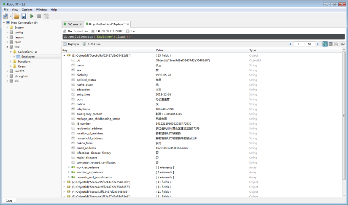
Task: Switch results to tree view mode
Action: click(x=325, y=44)
